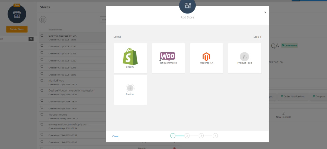Open the Order Notifications tab
327x149 pixels.
point(293,96)
